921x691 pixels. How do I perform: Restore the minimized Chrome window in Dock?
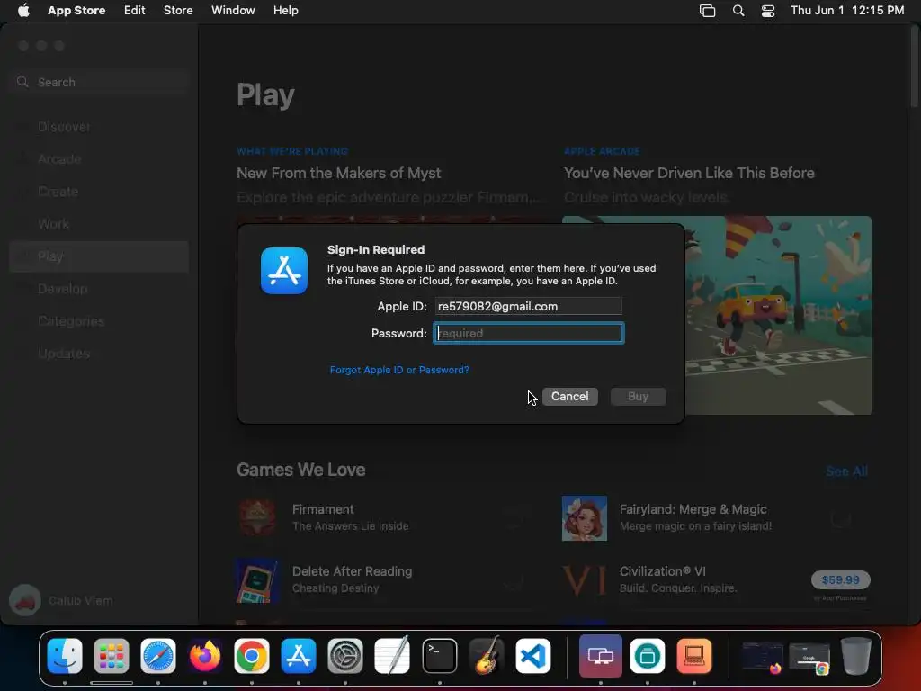809,658
